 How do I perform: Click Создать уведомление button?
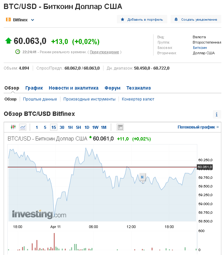tap(196, 19)
